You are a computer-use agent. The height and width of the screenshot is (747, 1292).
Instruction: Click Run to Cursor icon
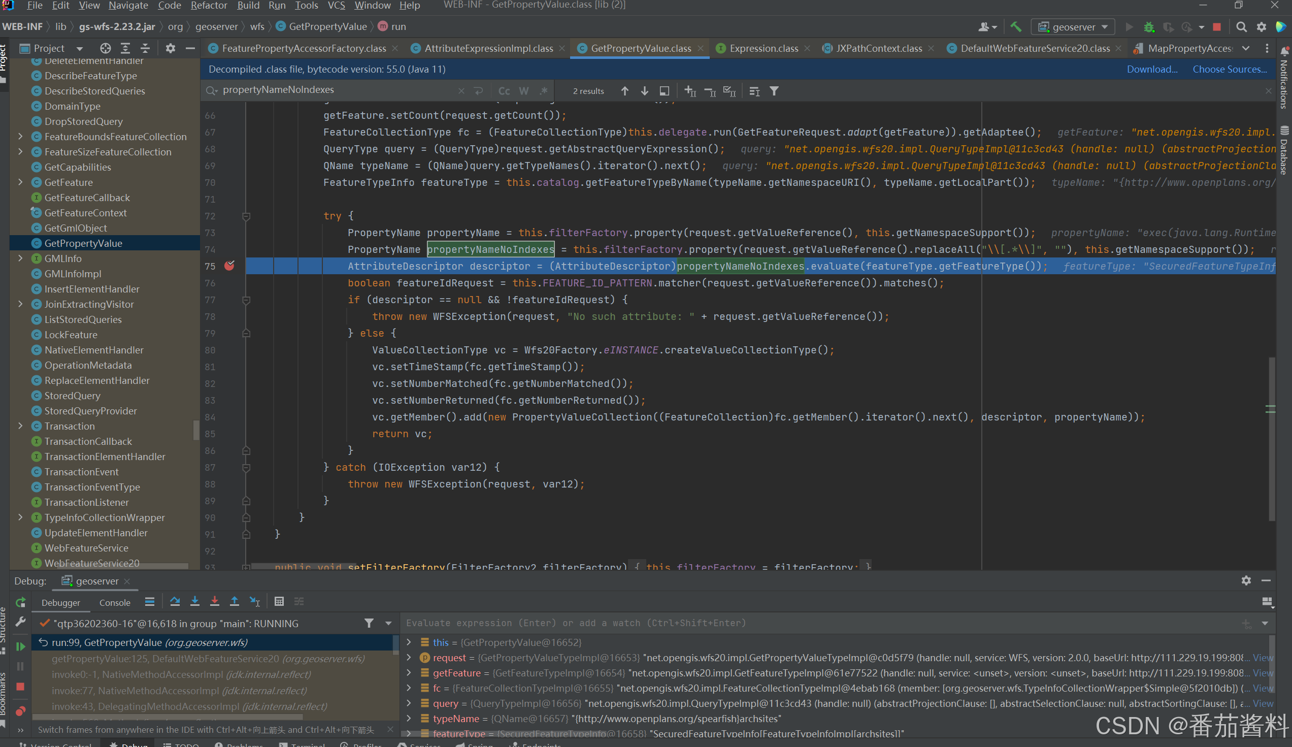[x=255, y=601]
